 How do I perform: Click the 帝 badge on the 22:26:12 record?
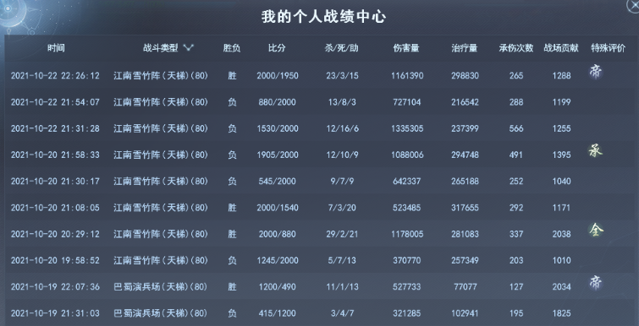coord(595,72)
